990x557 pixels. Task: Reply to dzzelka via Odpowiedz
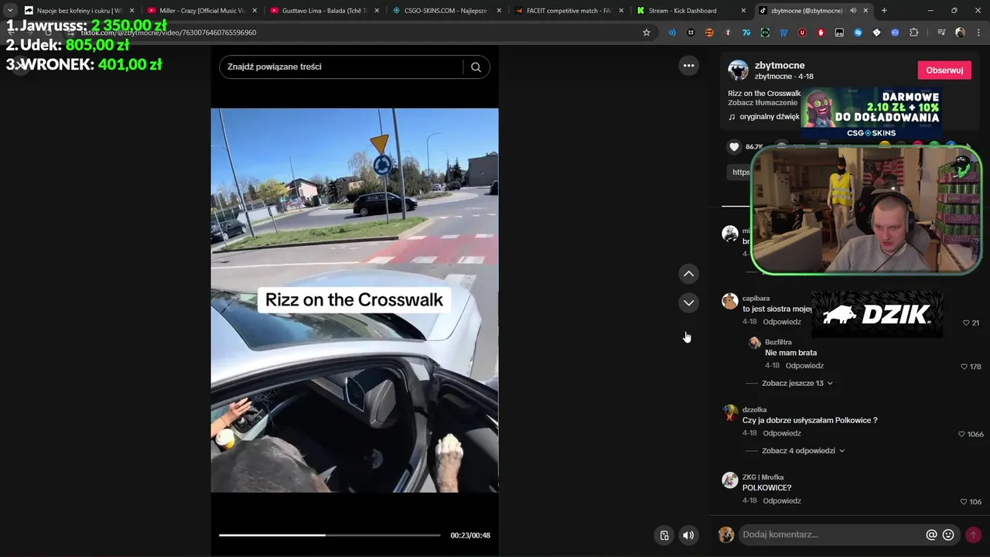tap(782, 433)
